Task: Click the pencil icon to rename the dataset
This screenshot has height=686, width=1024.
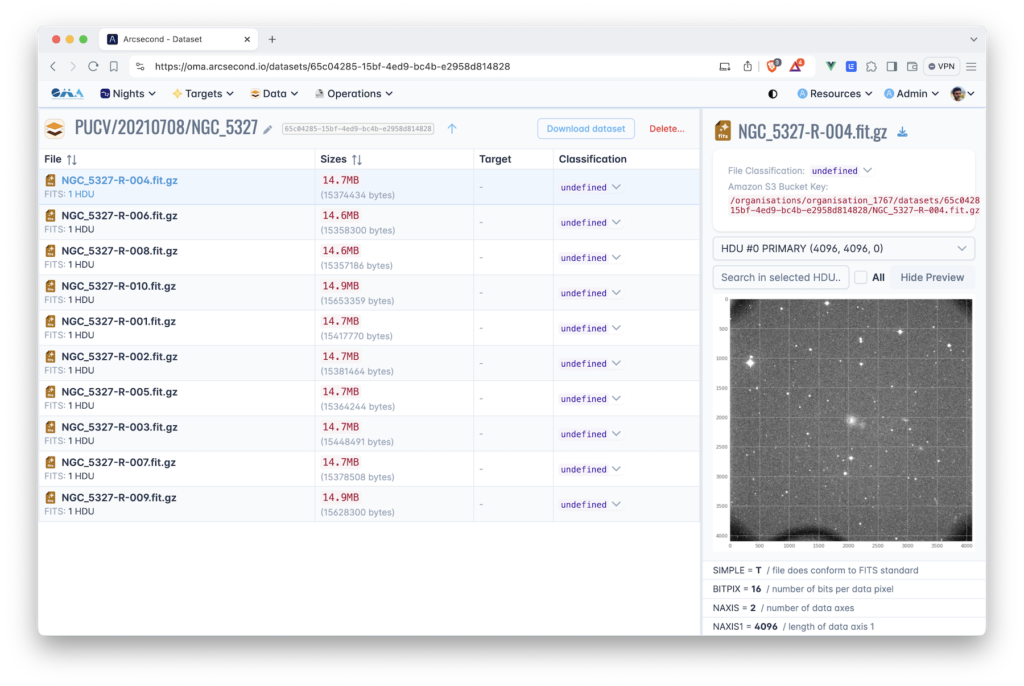Action: (x=267, y=129)
